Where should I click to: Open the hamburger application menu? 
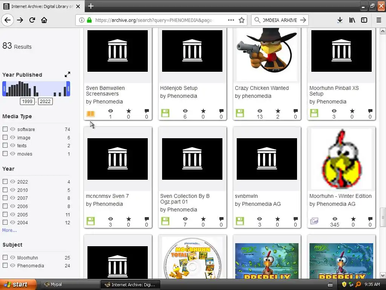pyautogui.click(x=378, y=20)
